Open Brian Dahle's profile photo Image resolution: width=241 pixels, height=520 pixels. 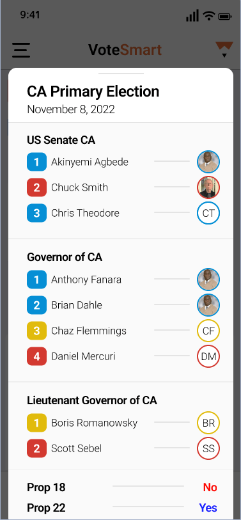[x=208, y=305]
